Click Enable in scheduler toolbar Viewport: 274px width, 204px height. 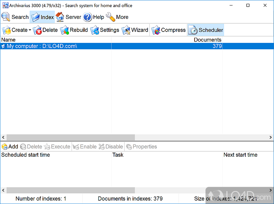(x=85, y=147)
